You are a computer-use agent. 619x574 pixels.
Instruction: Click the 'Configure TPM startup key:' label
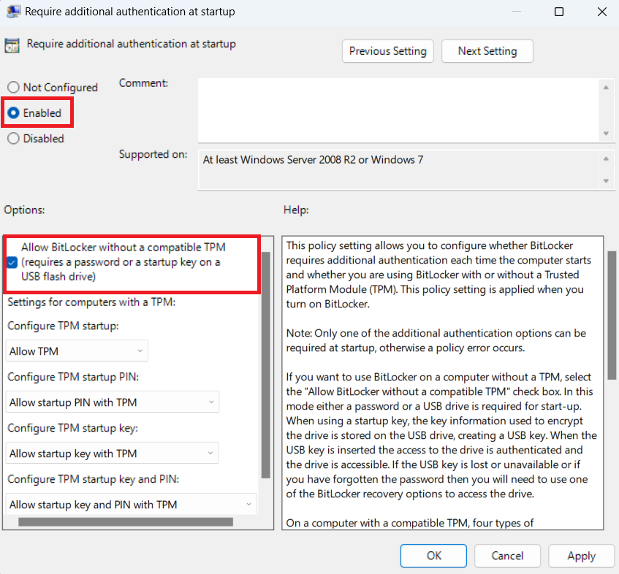72,428
